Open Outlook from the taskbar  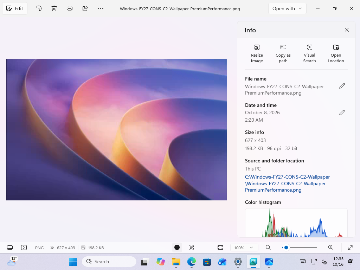(222, 262)
